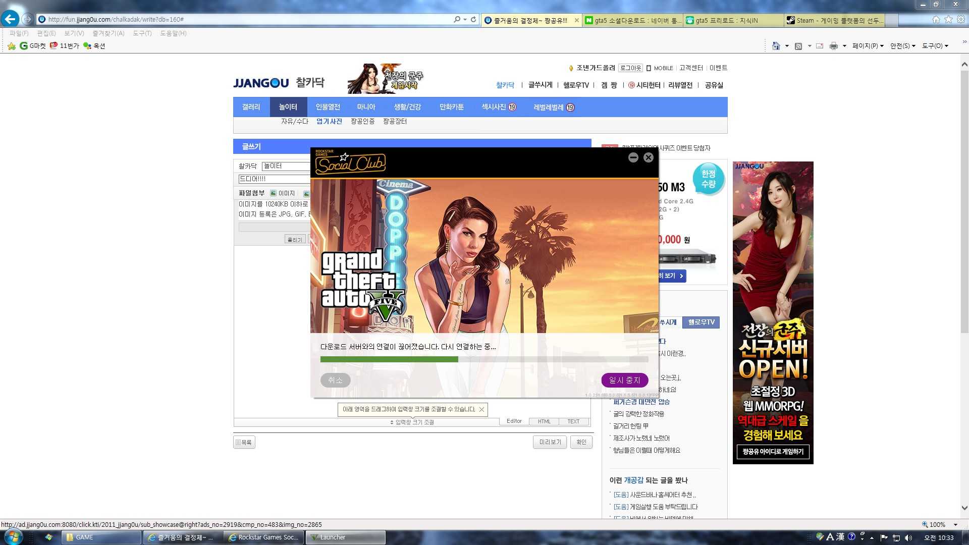Open the 페이지(P) dropdown menu
The image size is (969, 545).
[868, 46]
